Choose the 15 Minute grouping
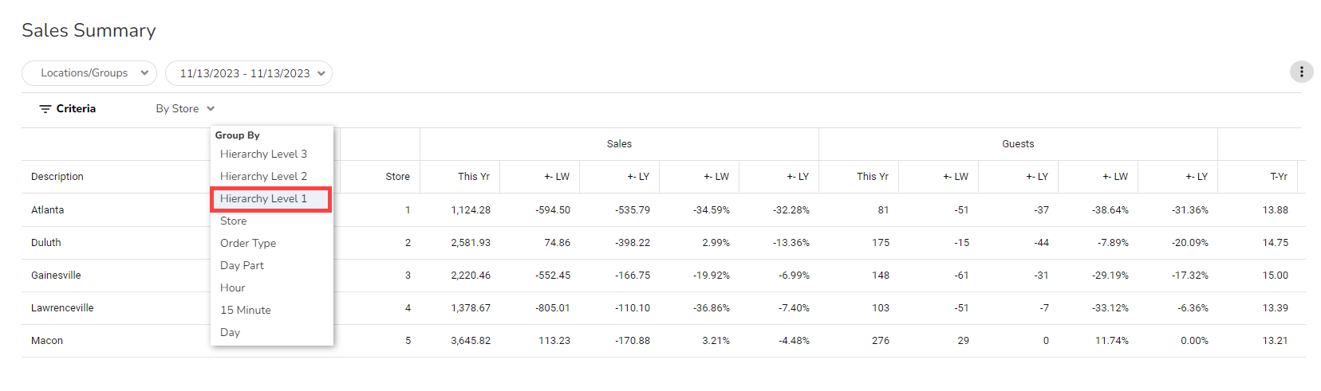 click(x=246, y=311)
